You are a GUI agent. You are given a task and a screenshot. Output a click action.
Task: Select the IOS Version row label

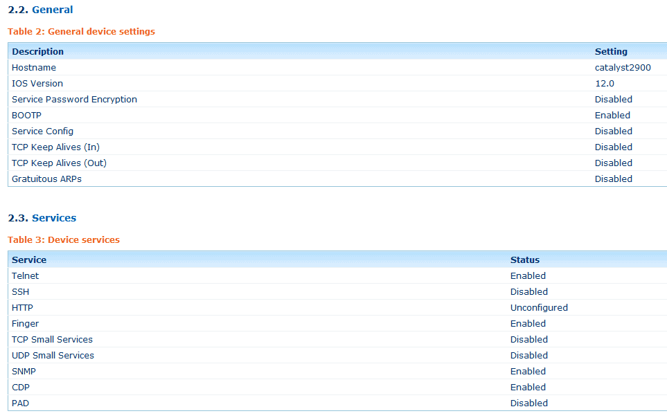(37, 83)
